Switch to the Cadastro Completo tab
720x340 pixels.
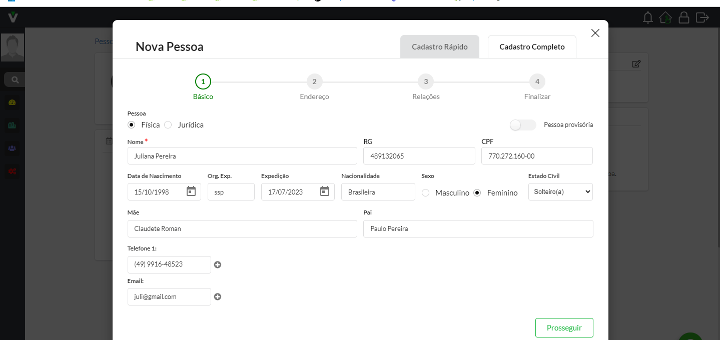532,47
